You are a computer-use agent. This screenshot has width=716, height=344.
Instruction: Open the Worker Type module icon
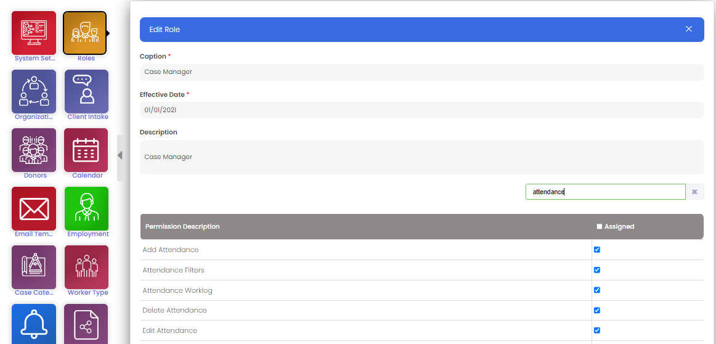point(86,267)
